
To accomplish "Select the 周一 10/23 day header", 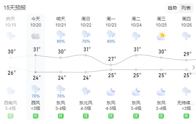I will (x=111, y=22).
